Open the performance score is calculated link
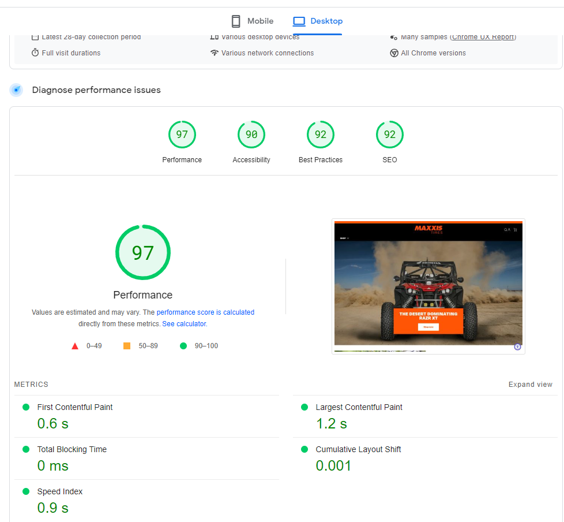Image resolution: width=564 pixels, height=522 pixels. tap(205, 312)
